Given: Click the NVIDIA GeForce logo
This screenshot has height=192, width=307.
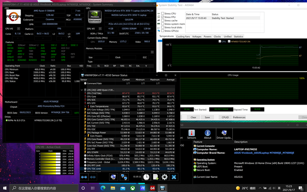Looking at the screenshot, I should (95, 16).
